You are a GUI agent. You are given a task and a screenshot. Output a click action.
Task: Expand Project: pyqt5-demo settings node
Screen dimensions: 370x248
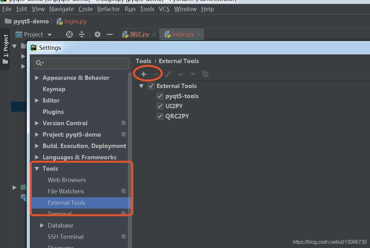click(37, 134)
